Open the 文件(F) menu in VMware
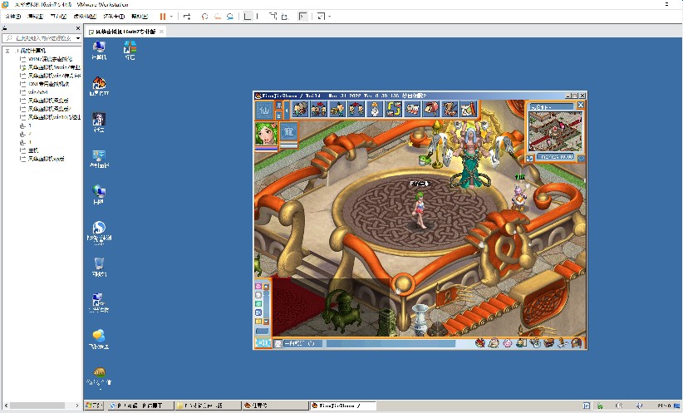Screen dimensions: 683x413 [12, 17]
